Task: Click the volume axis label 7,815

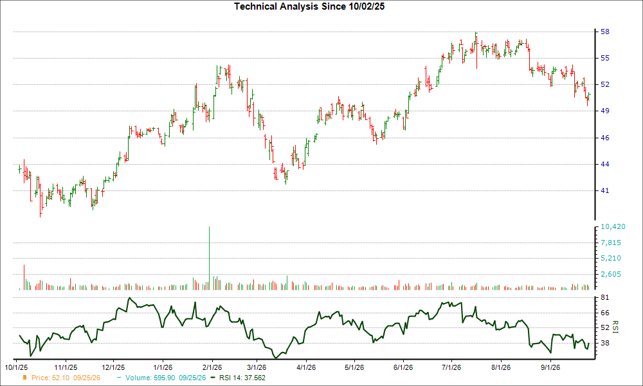Action: [611, 243]
